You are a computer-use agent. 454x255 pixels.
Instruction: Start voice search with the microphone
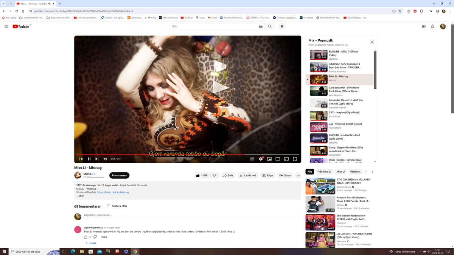(x=282, y=26)
